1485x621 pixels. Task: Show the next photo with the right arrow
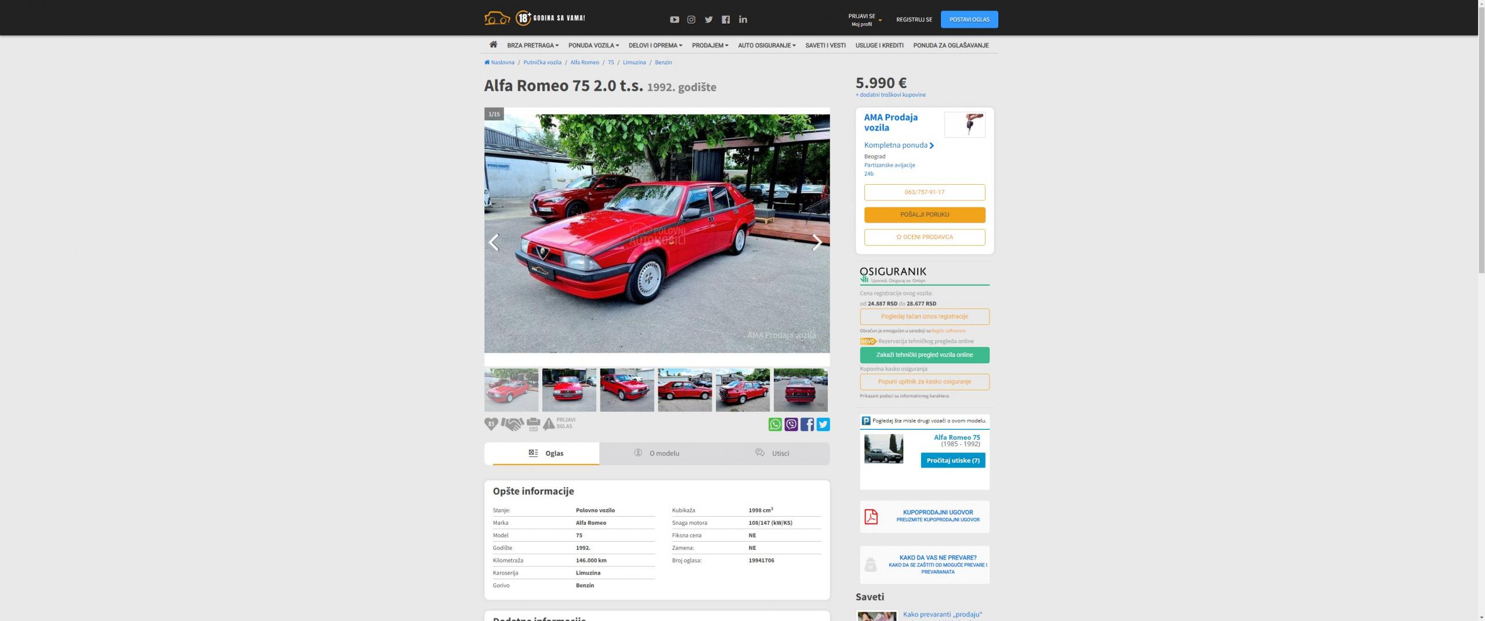coord(817,242)
